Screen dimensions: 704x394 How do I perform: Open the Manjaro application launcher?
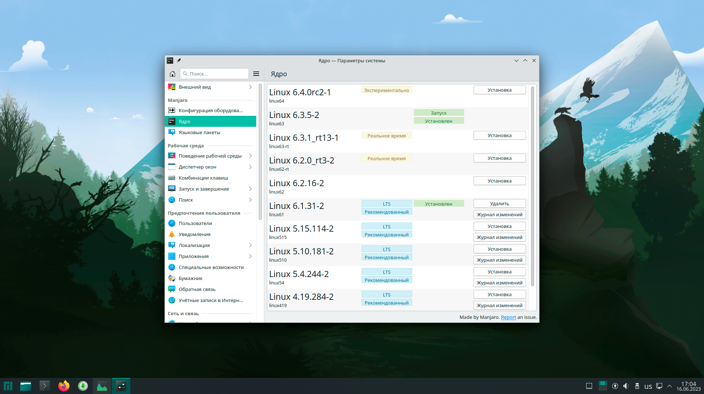click(8, 386)
